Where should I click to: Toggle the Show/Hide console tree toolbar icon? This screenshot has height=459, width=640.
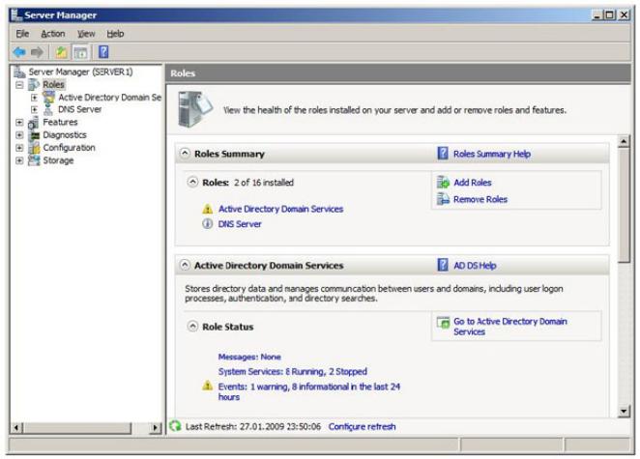[80, 52]
